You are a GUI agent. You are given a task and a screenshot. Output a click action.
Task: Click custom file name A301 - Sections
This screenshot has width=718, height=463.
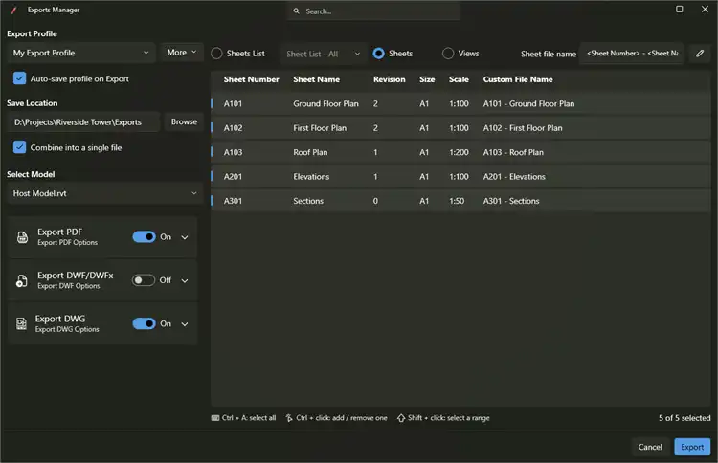(511, 201)
